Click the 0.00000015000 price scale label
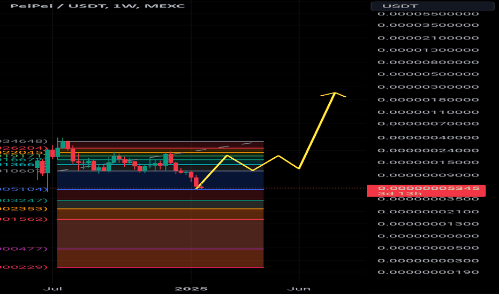Screen dimensions: 499x294 pyautogui.click(x=428, y=162)
